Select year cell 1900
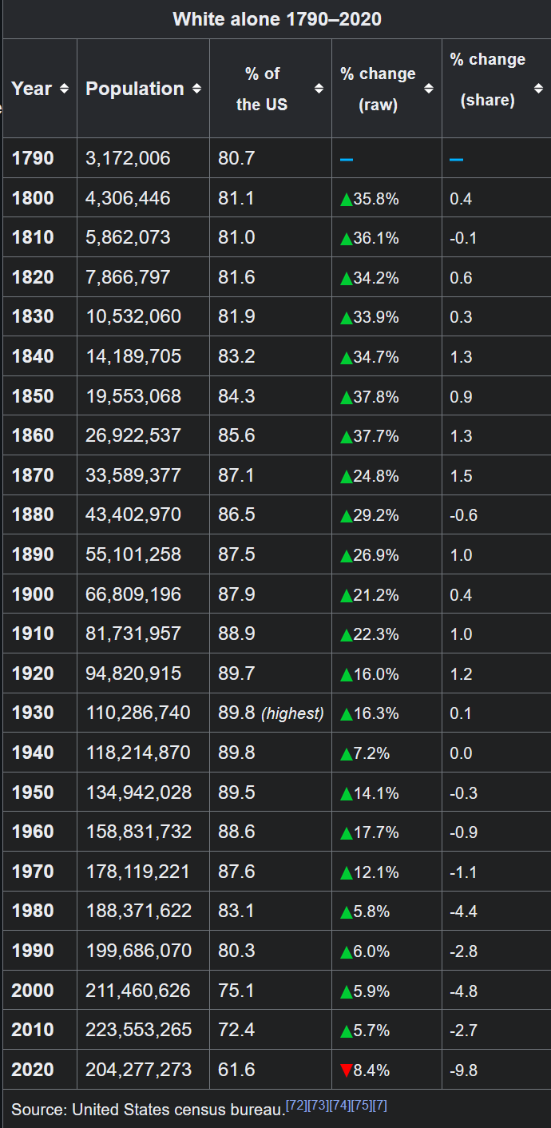 pyautogui.click(x=33, y=594)
